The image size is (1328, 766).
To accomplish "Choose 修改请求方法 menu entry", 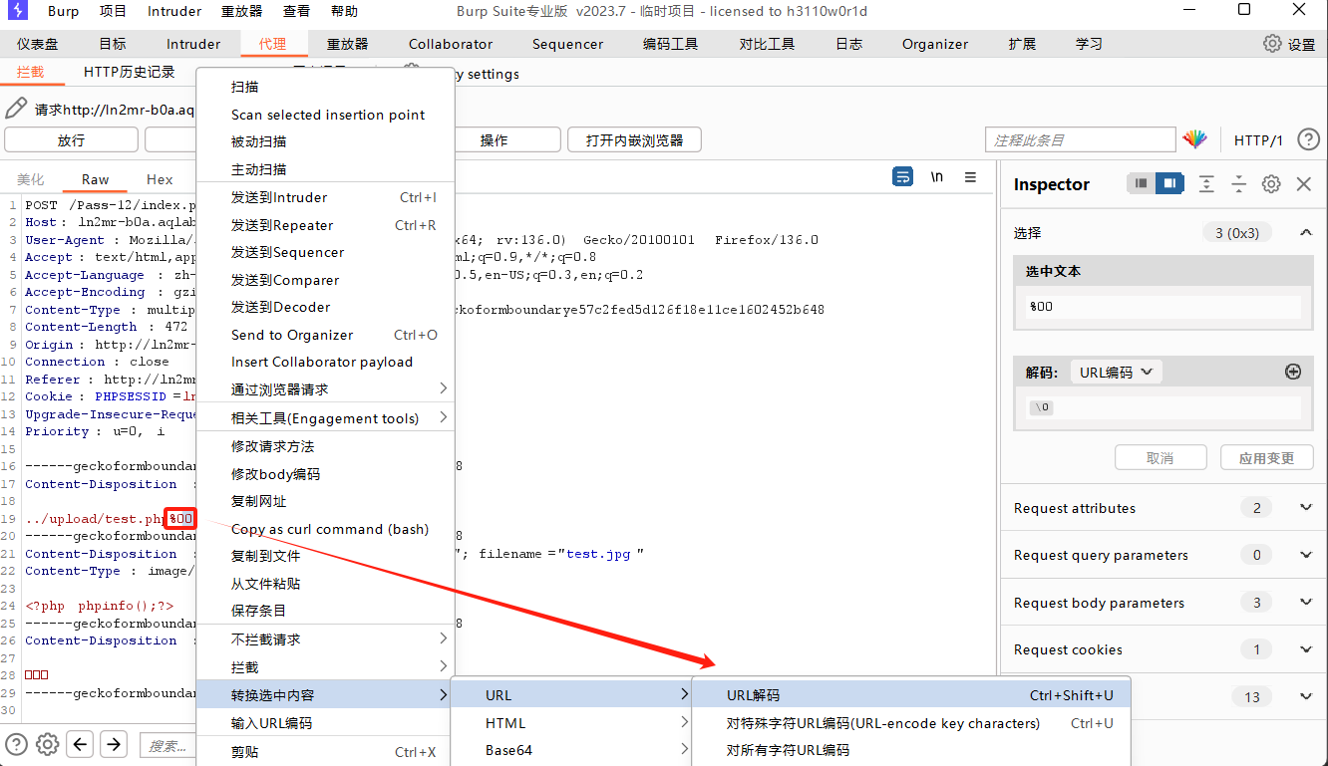I will [x=326, y=446].
